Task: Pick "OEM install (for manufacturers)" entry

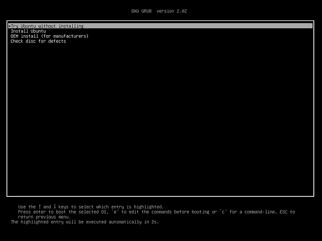Action: 49,36
